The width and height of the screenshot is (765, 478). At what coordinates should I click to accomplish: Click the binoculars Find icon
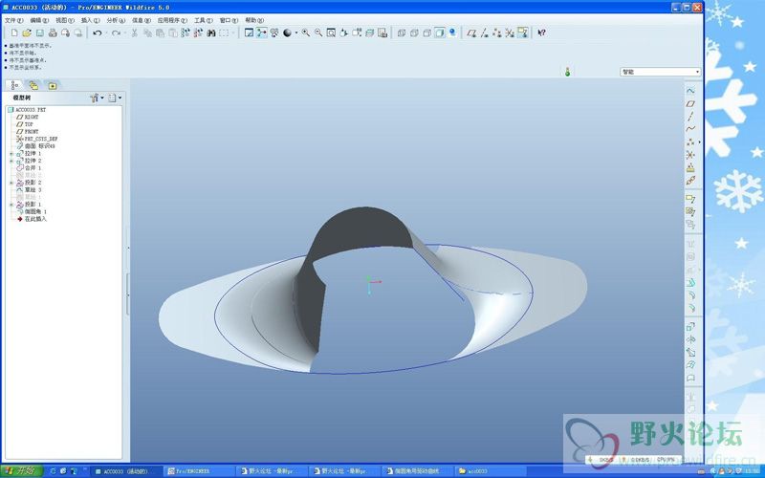210,33
